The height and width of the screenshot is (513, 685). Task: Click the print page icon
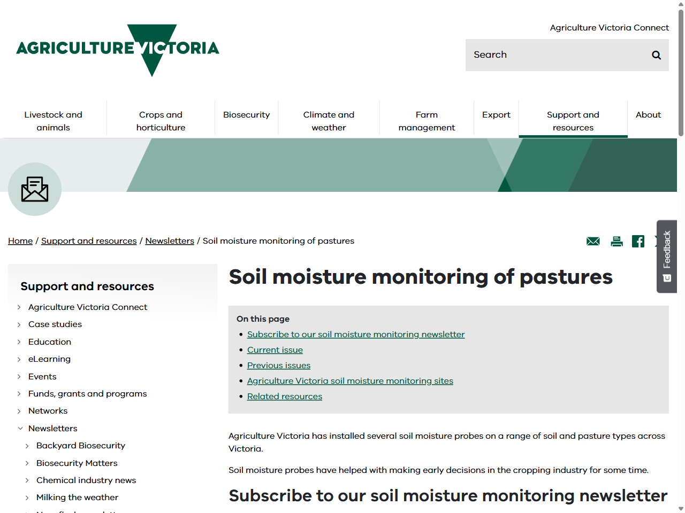(616, 242)
